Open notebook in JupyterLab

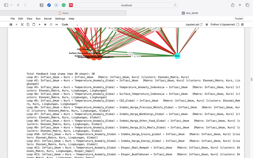click(x=194, y=24)
